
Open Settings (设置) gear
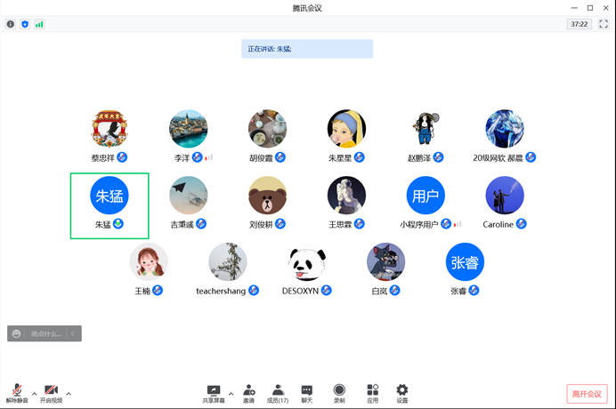tap(402, 390)
